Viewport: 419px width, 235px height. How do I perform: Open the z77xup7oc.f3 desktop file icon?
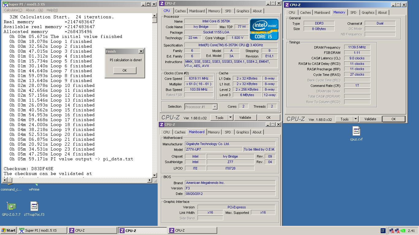coord(34,206)
